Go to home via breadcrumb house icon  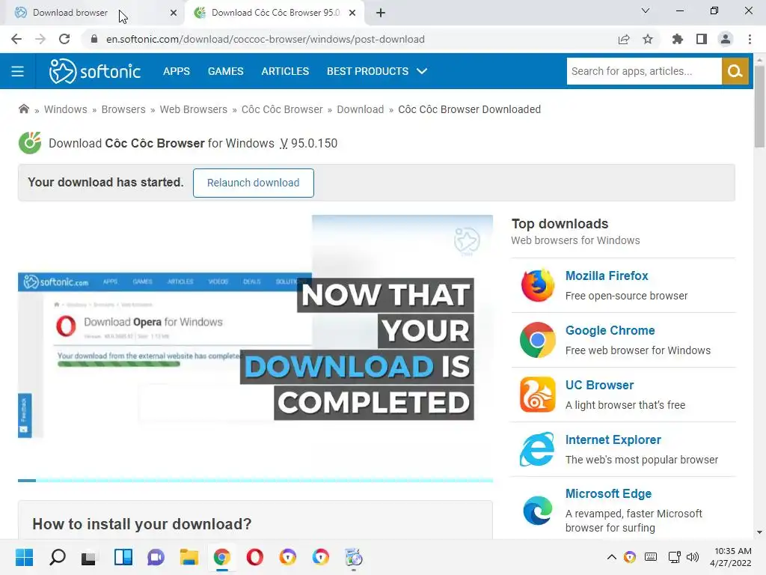click(x=23, y=109)
